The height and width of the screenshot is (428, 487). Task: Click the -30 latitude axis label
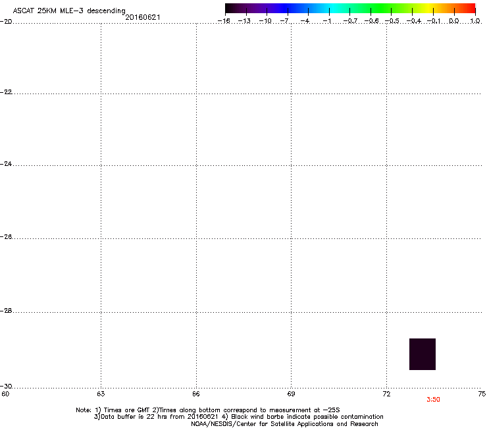pos(6,387)
